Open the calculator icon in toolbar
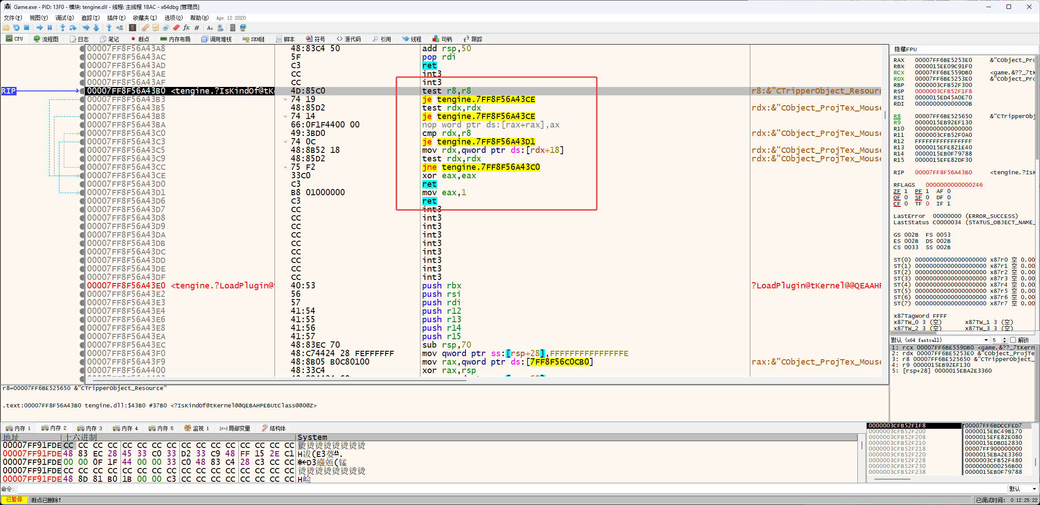The width and height of the screenshot is (1040, 505). [233, 28]
